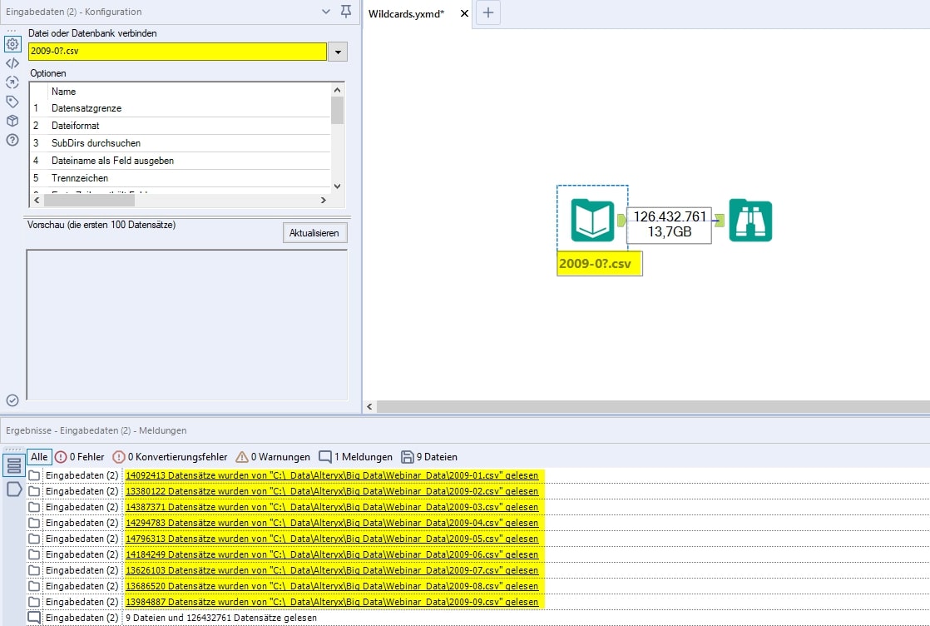This screenshot has height=626, width=930.
Task: Click the options list vertical scrollbar
Action: coord(337,137)
